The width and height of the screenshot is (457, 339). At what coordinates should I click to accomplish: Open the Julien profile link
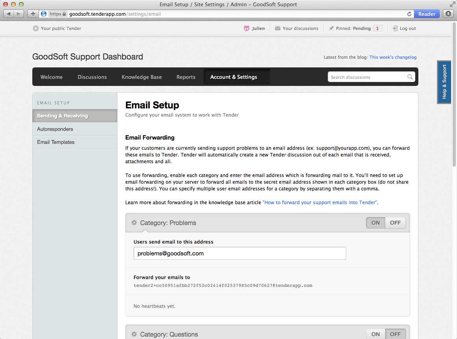(x=258, y=28)
